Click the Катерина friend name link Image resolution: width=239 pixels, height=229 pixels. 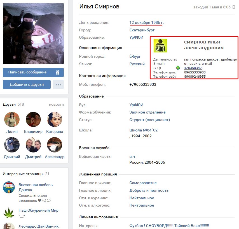pyautogui.click(x=55, y=132)
